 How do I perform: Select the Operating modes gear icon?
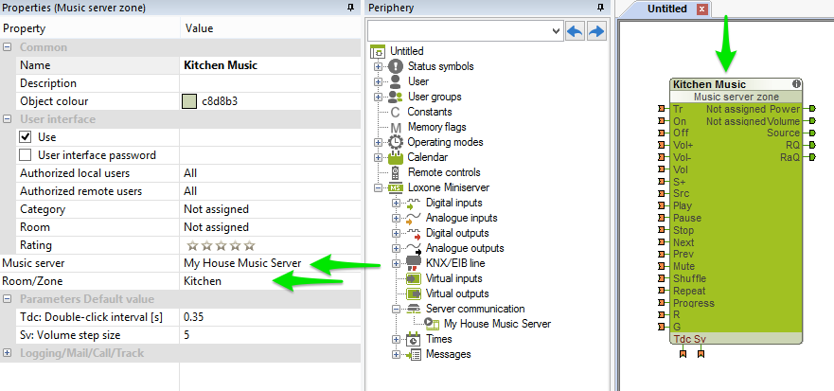(x=396, y=142)
